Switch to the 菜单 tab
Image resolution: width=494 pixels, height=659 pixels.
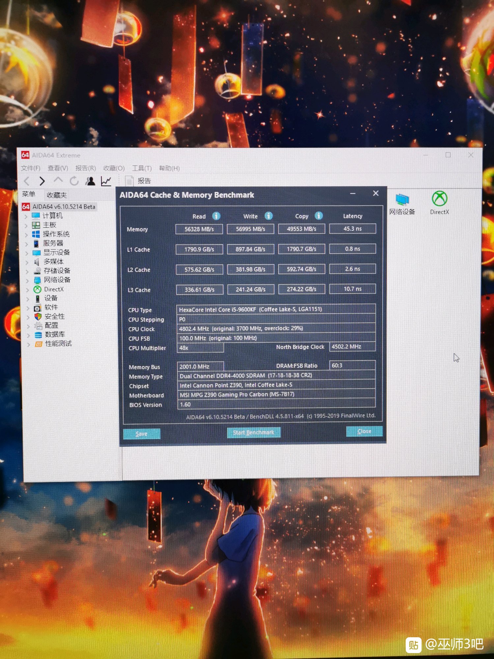click(29, 194)
